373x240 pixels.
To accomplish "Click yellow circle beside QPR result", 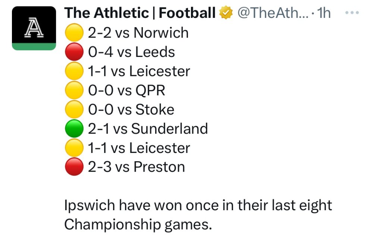I will coord(74,91).
